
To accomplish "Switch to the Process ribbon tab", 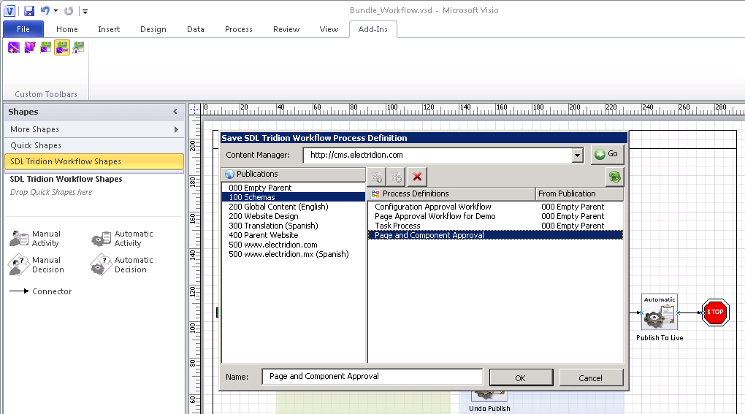I will (x=238, y=29).
